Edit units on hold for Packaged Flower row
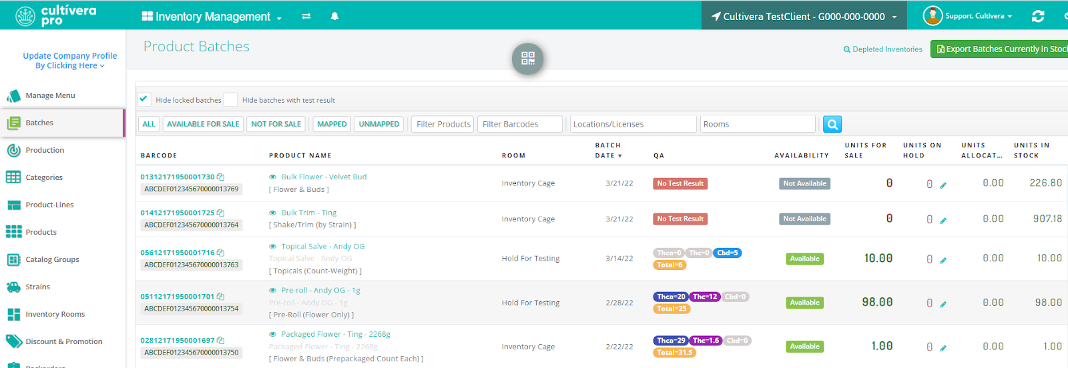Screen dimensions: 1068x368 tap(943, 348)
